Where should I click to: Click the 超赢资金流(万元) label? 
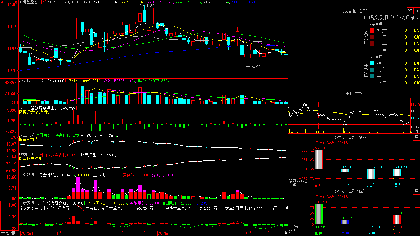click(34, 112)
